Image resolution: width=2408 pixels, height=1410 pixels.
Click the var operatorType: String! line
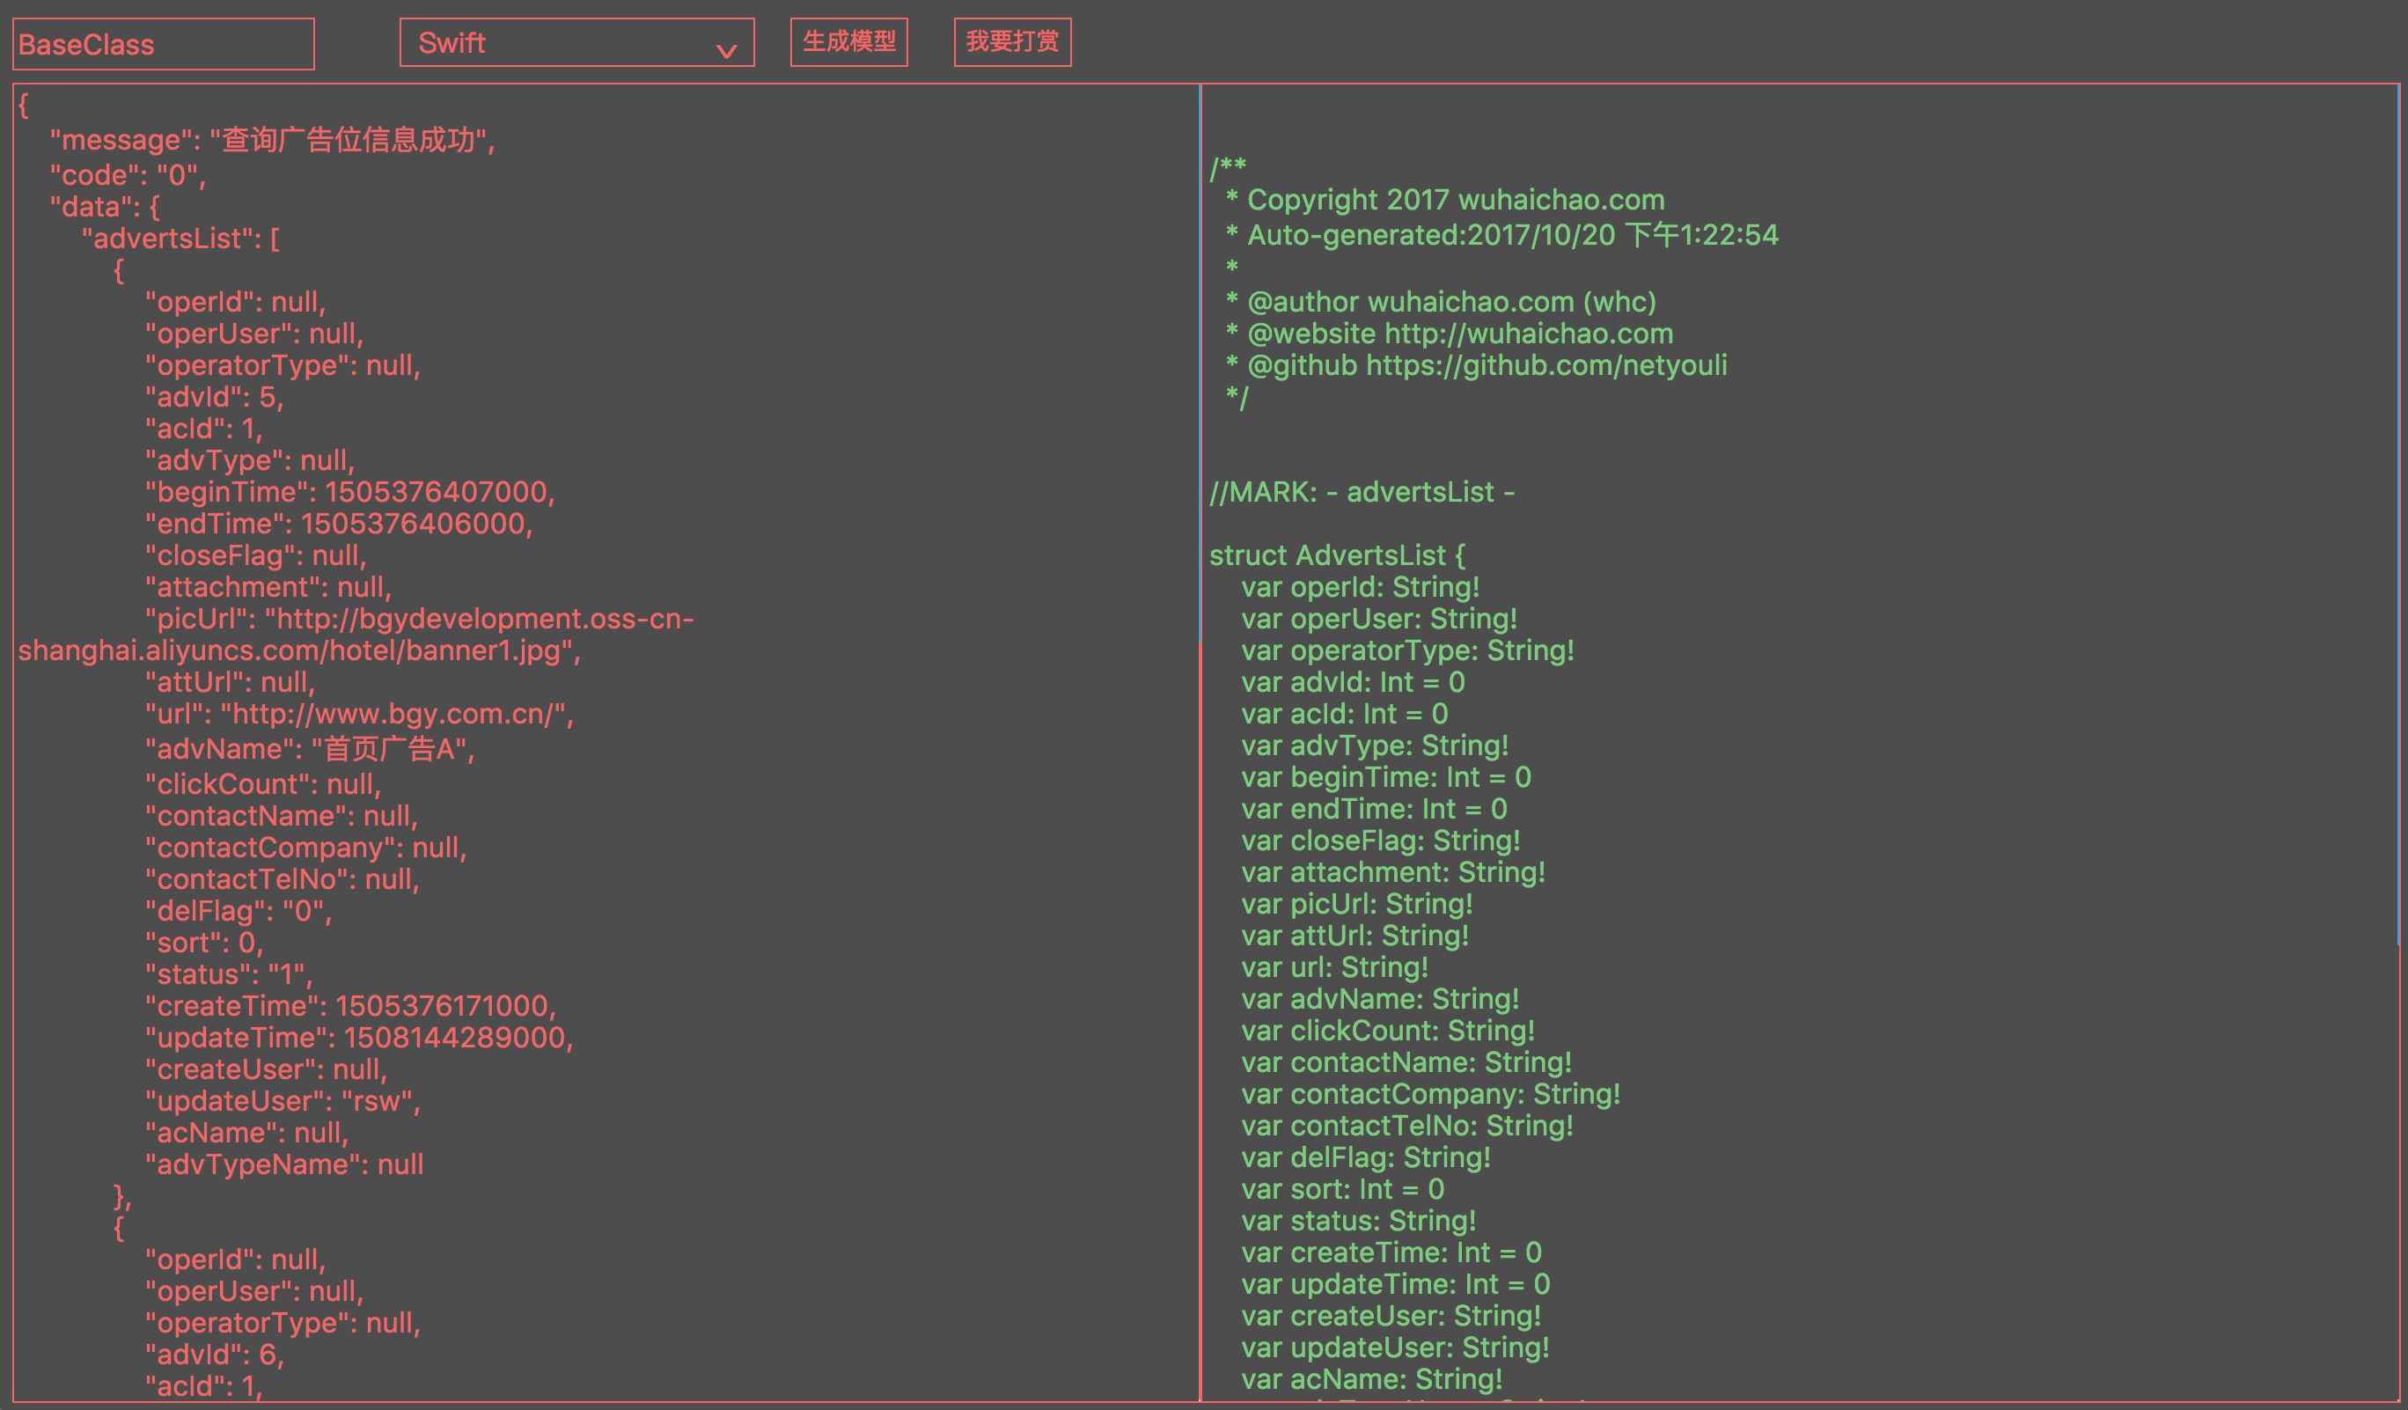pos(1407,650)
